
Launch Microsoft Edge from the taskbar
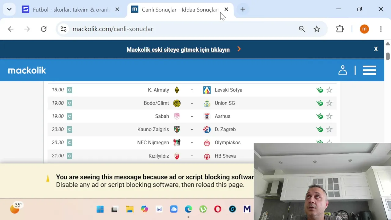[x=188, y=209]
